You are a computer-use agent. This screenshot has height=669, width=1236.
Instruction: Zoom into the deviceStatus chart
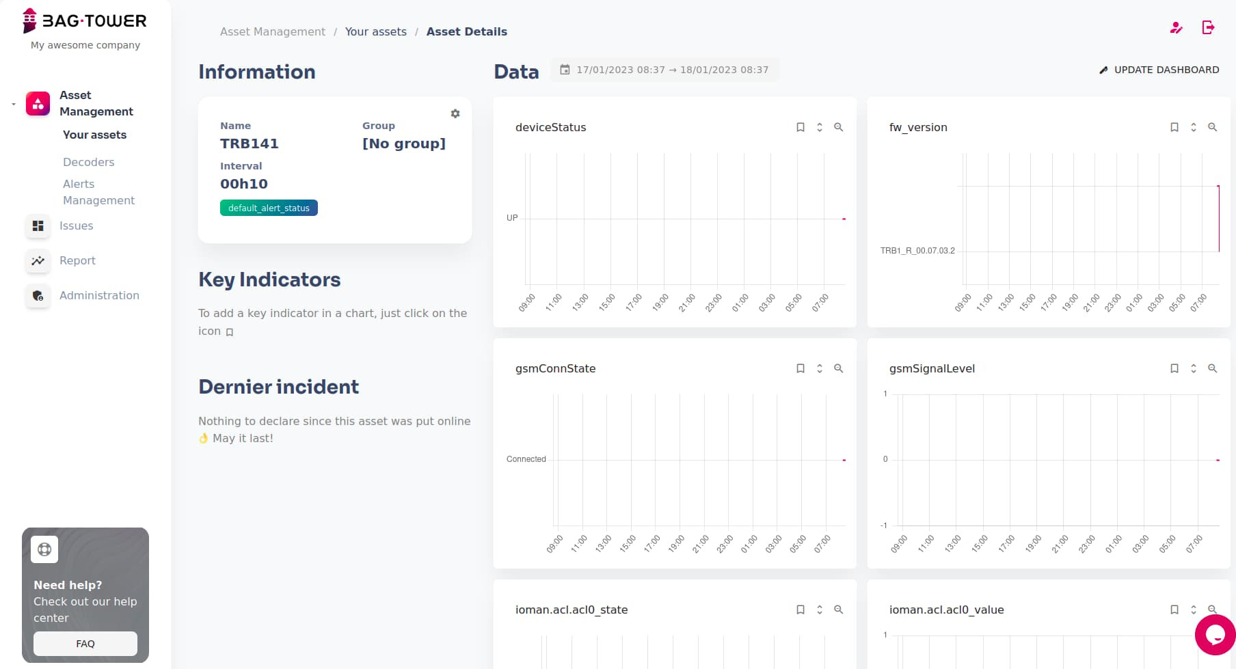coord(838,127)
